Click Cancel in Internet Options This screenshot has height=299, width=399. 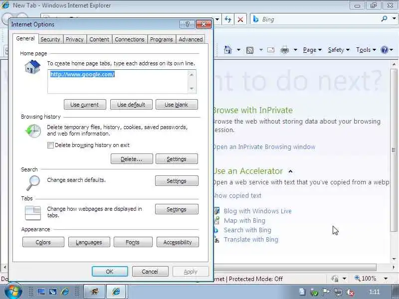150,272
